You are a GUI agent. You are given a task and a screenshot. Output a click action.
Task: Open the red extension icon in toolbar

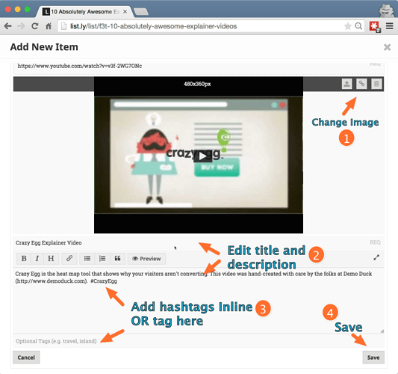point(375,26)
